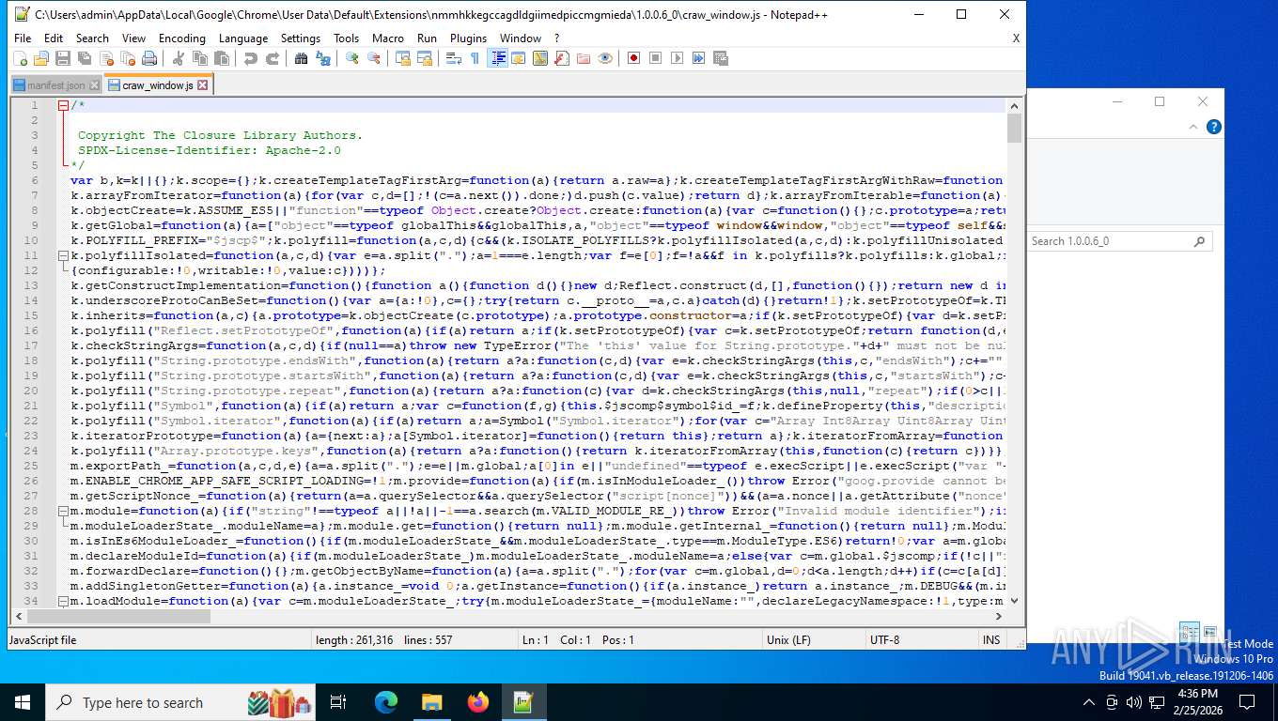The image size is (1278, 721).
Task: Open Firefox from the taskbar
Action: tap(478, 702)
